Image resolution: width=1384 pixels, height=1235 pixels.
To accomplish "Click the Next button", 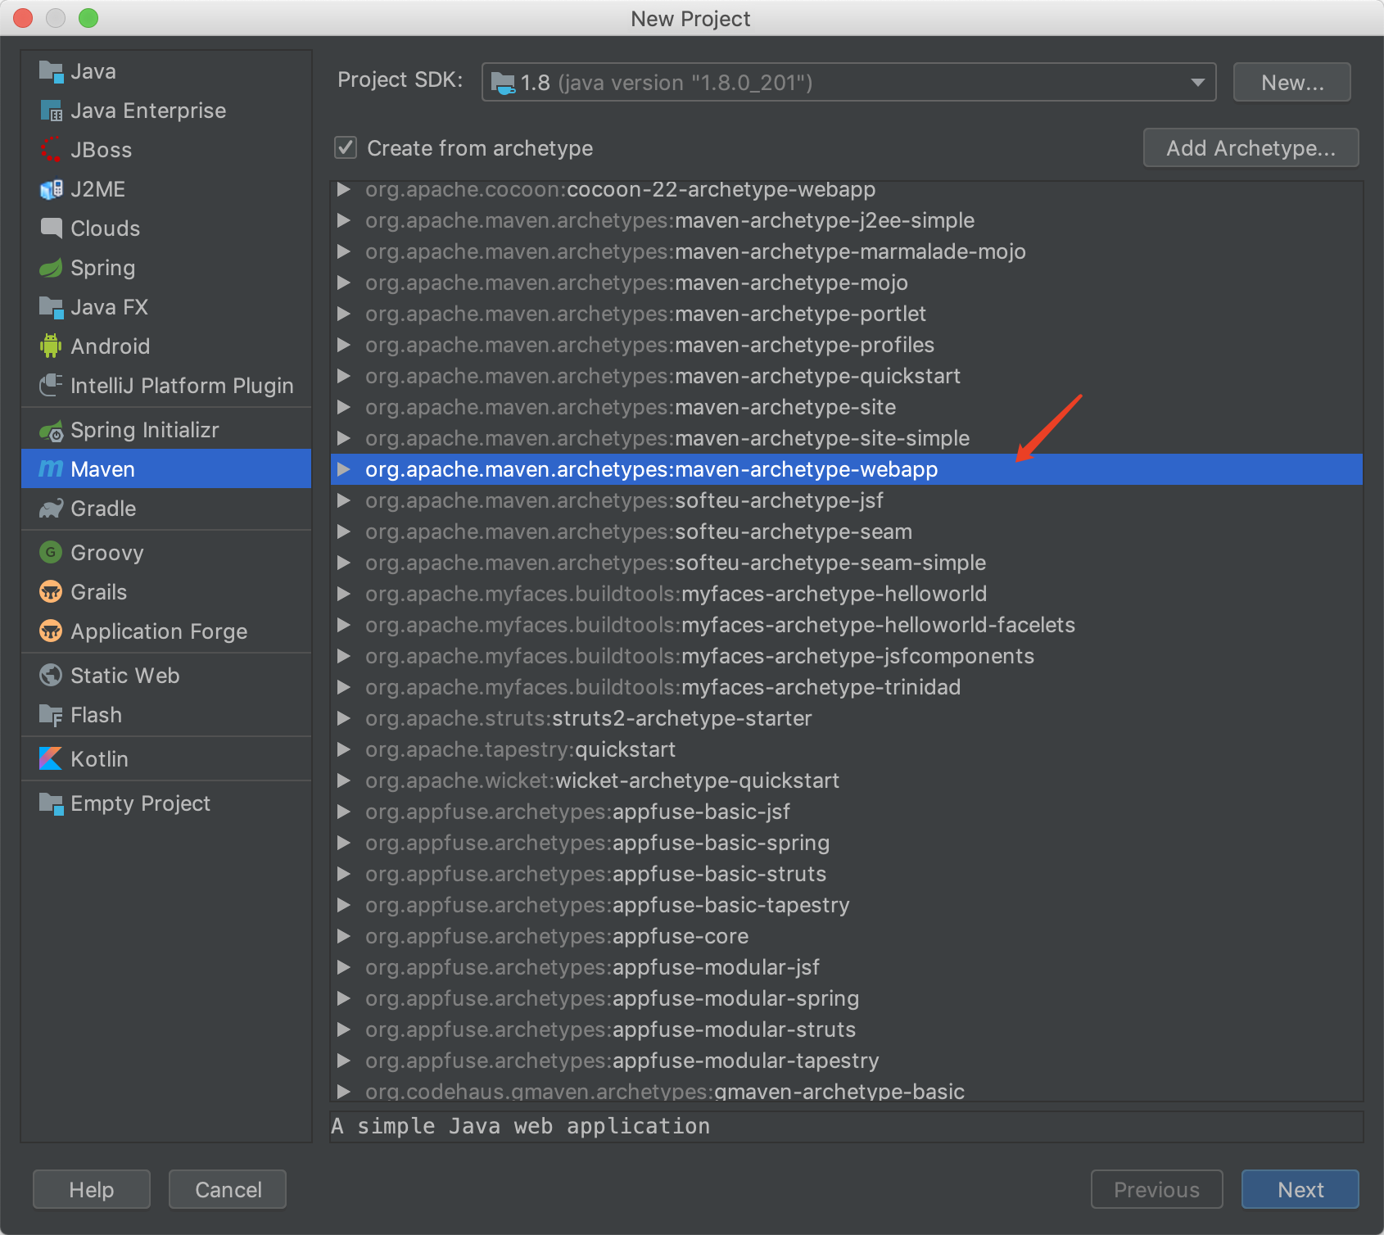I will pyautogui.click(x=1300, y=1189).
